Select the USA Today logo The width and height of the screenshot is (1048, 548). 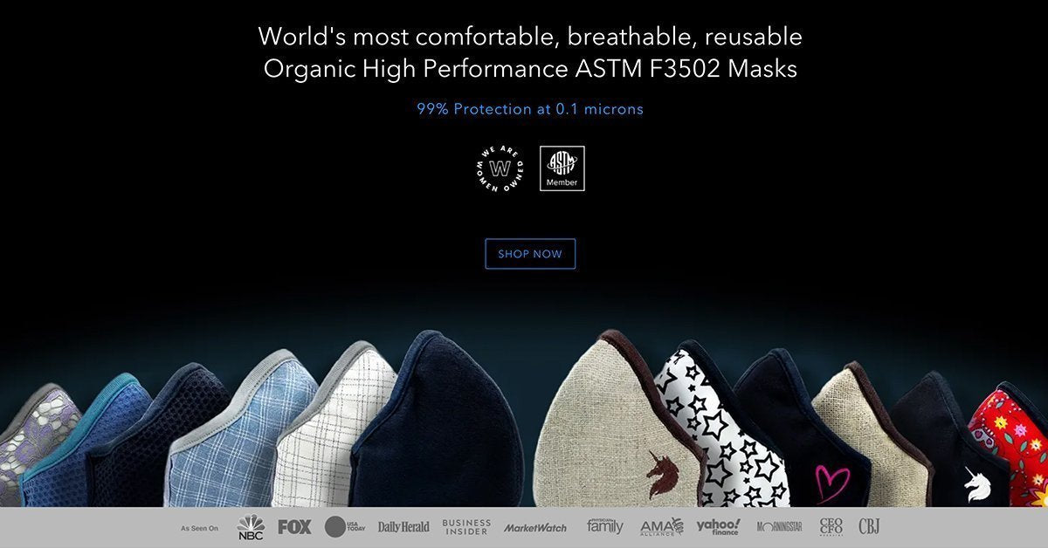tap(345, 527)
